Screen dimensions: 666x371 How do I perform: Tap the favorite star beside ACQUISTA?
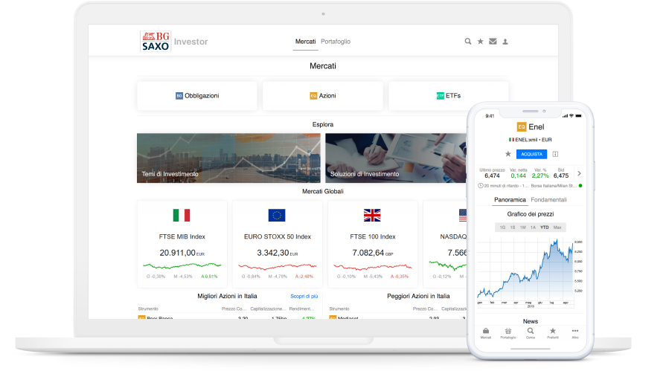coord(508,154)
